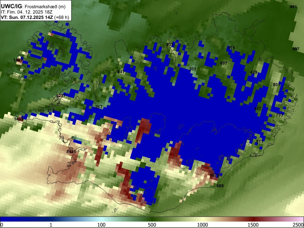Click the map value 793
Image resolution: width=304 pixels, height=228 pixels.
(x=279, y=115)
